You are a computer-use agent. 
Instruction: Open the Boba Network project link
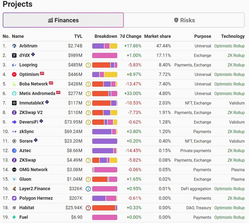click(x=33, y=84)
